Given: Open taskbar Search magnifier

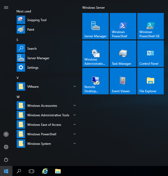Looking at the screenshot, I should pos(19,171).
